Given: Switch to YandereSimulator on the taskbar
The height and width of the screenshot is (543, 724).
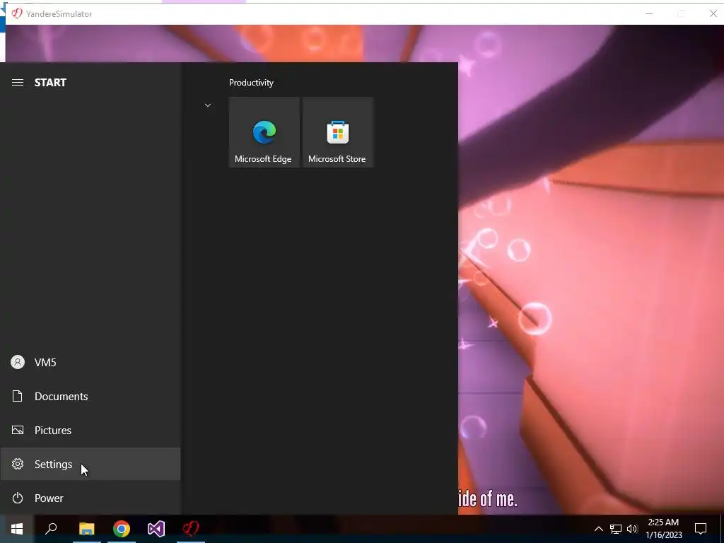Looking at the screenshot, I should coord(191,529).
